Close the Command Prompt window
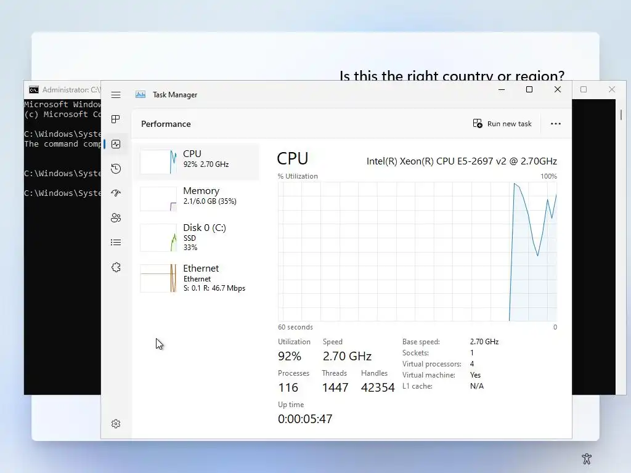 click(612, 89)
